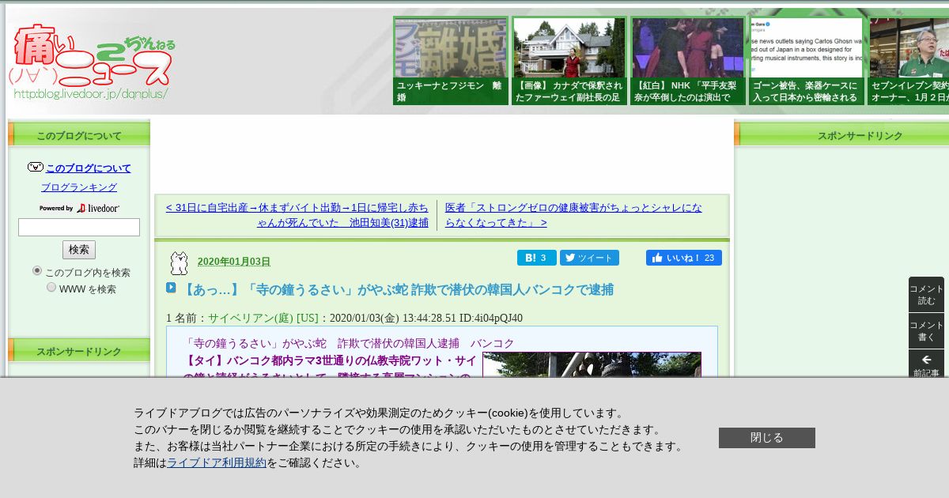Screen dimensions: 949x498
Task: Focus the blog search input field
Action: [x=79, y=228]
